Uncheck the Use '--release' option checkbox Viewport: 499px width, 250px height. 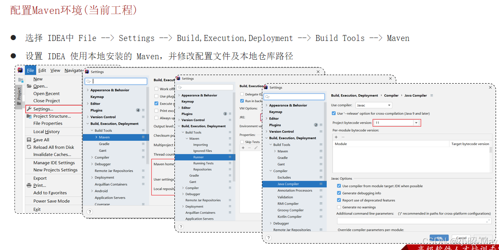[x=334, y=113]
